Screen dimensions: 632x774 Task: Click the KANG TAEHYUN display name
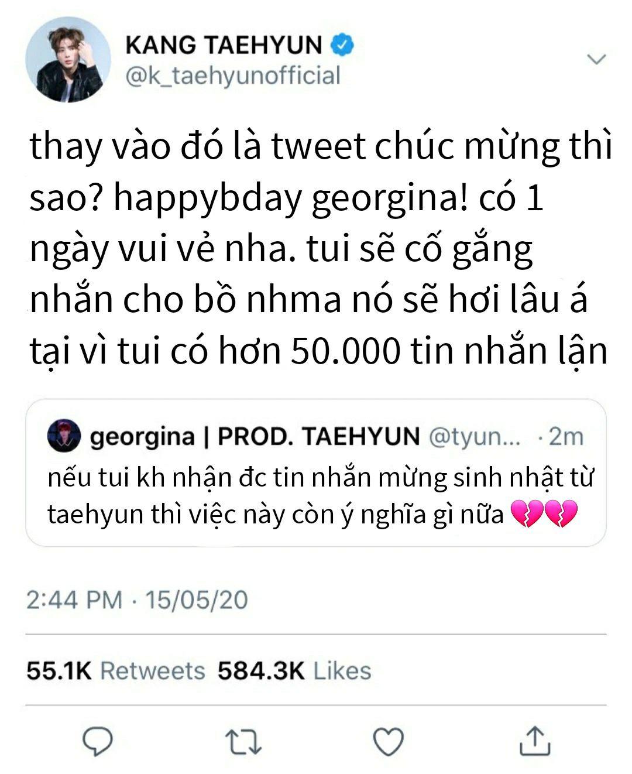[224, 45]
